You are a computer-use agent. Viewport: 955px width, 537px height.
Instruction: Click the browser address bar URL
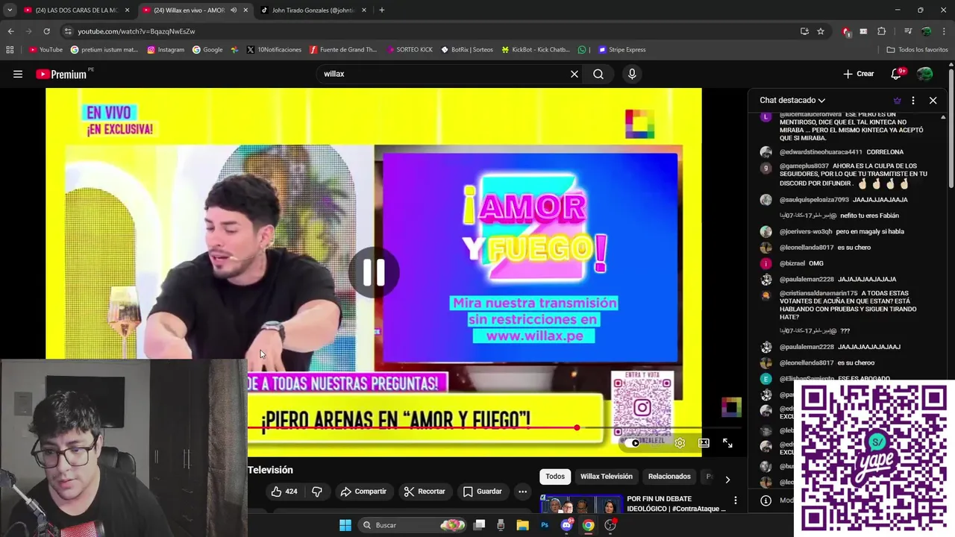pyautogui.click(x=137, y=31)
